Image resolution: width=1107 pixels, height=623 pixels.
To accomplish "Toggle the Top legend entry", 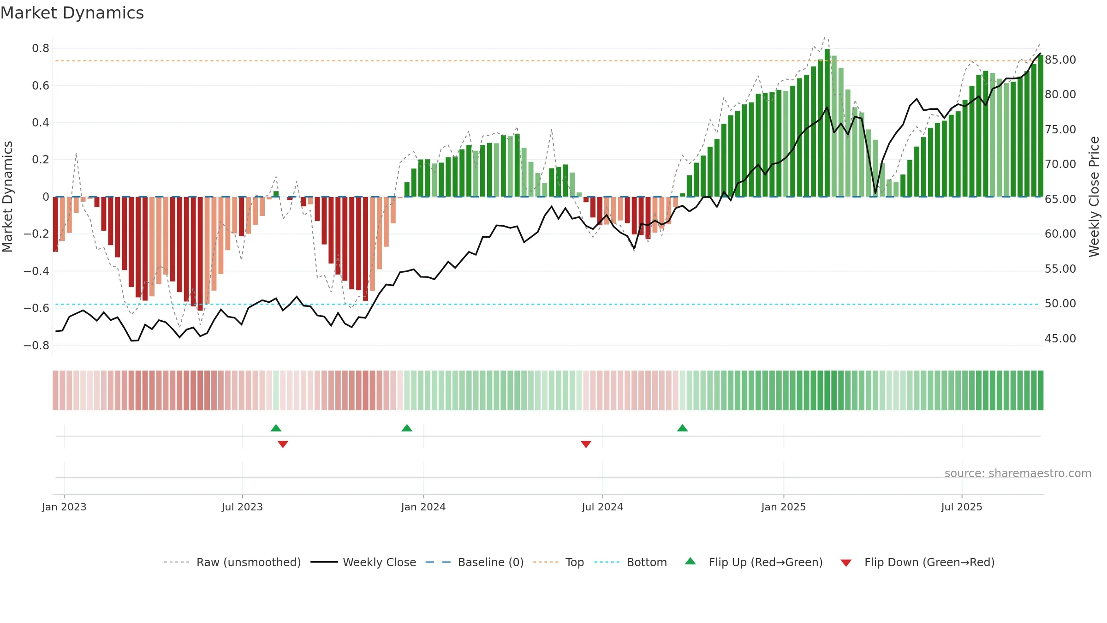I will point(575,562).
